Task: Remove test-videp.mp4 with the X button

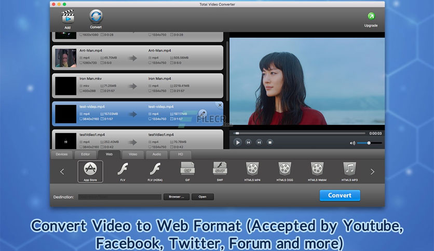Action: click(220, 105)
